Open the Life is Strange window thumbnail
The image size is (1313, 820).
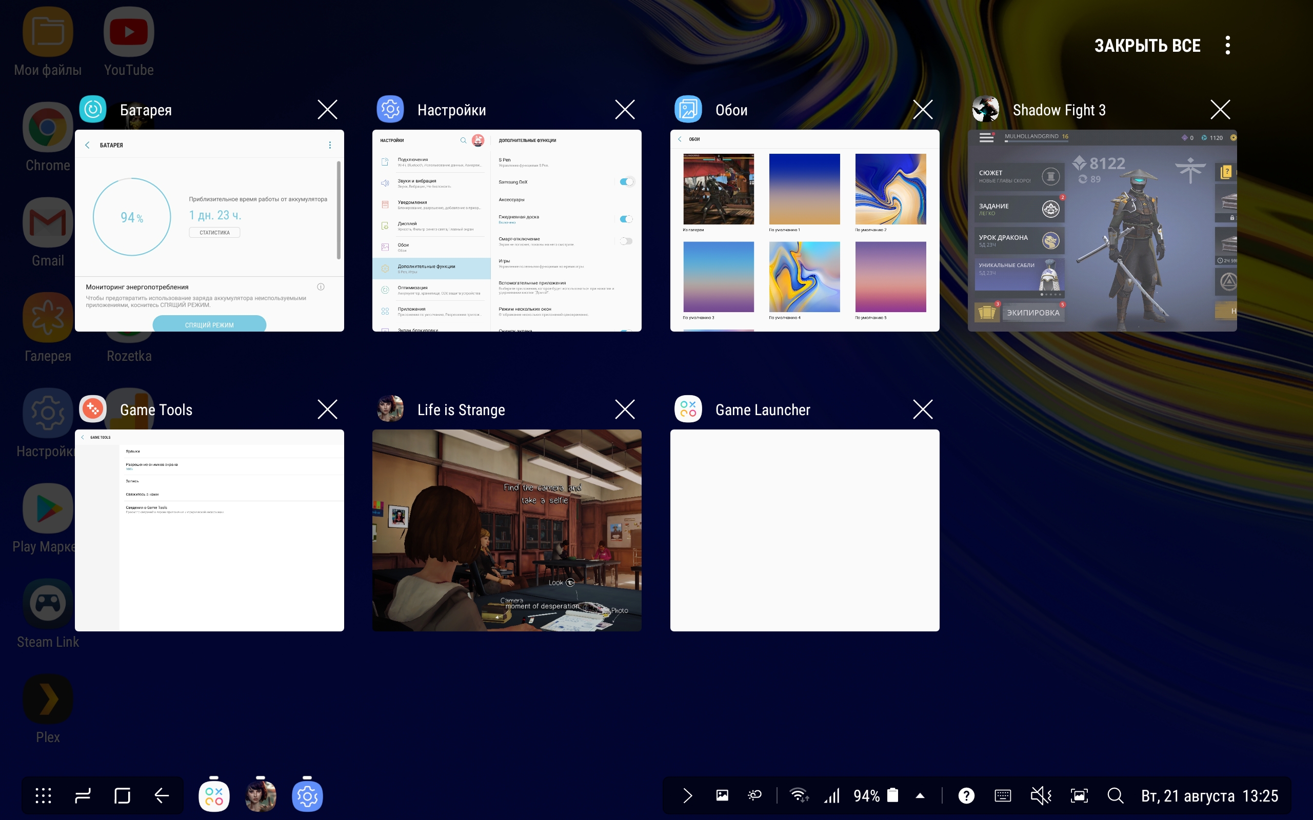click(x=506, y=530)
